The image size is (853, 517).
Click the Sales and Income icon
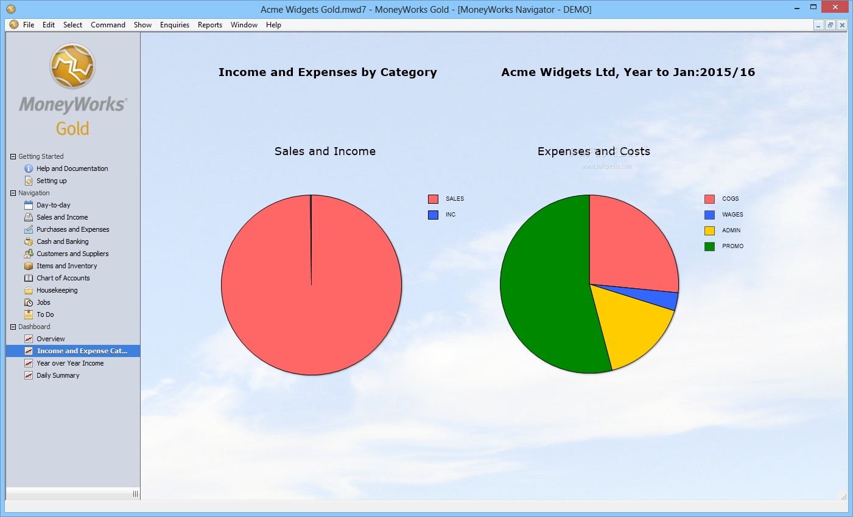coord(29,217)
